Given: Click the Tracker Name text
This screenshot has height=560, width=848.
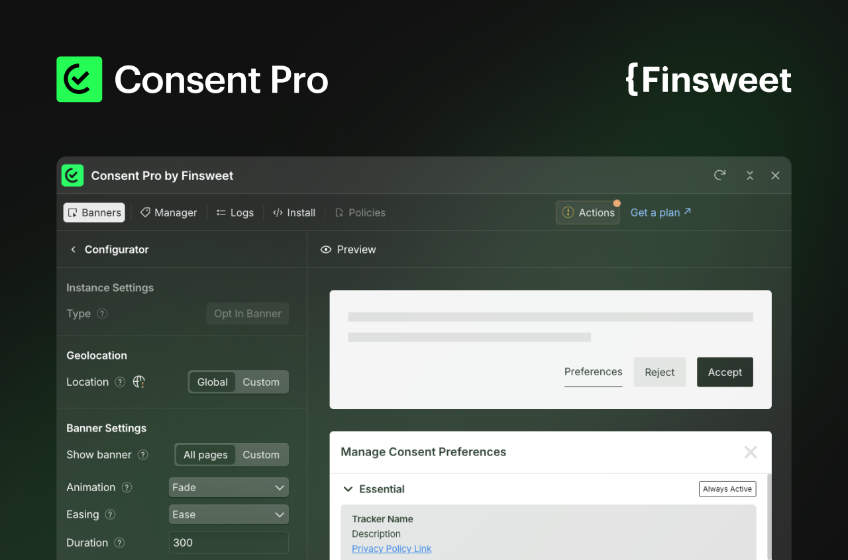Looking at the screenshot, I should (382, 519).
